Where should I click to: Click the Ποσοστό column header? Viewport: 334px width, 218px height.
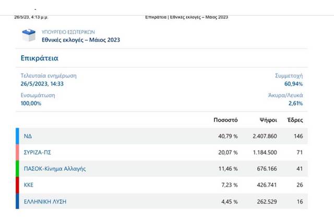coord(225,120)
